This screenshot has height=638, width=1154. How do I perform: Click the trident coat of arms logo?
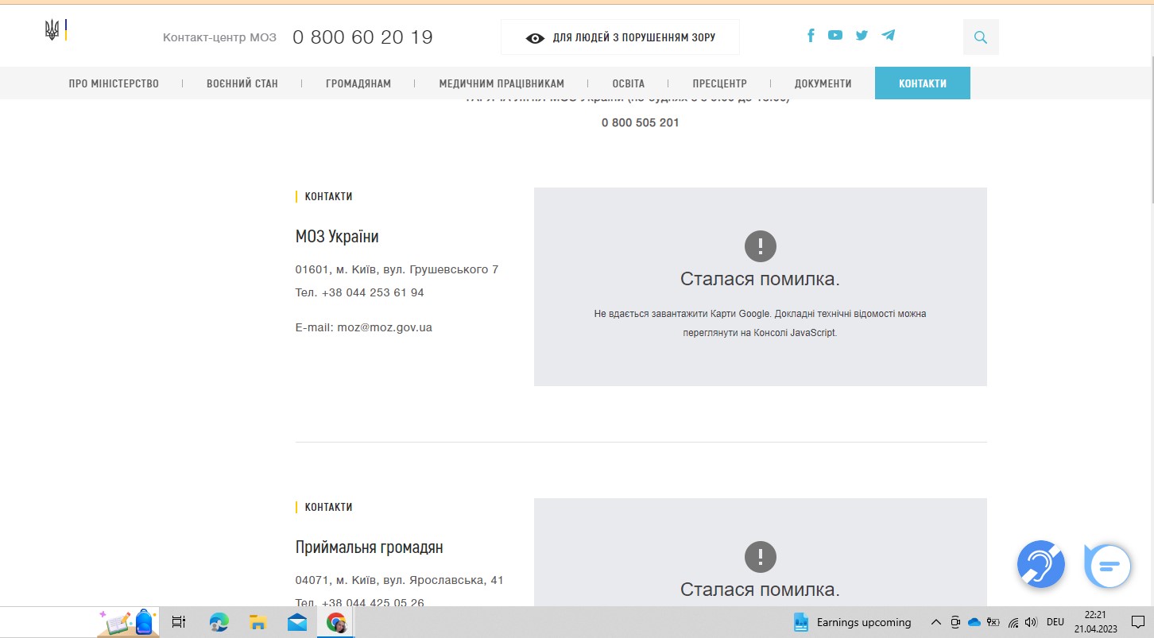(52, 31)
